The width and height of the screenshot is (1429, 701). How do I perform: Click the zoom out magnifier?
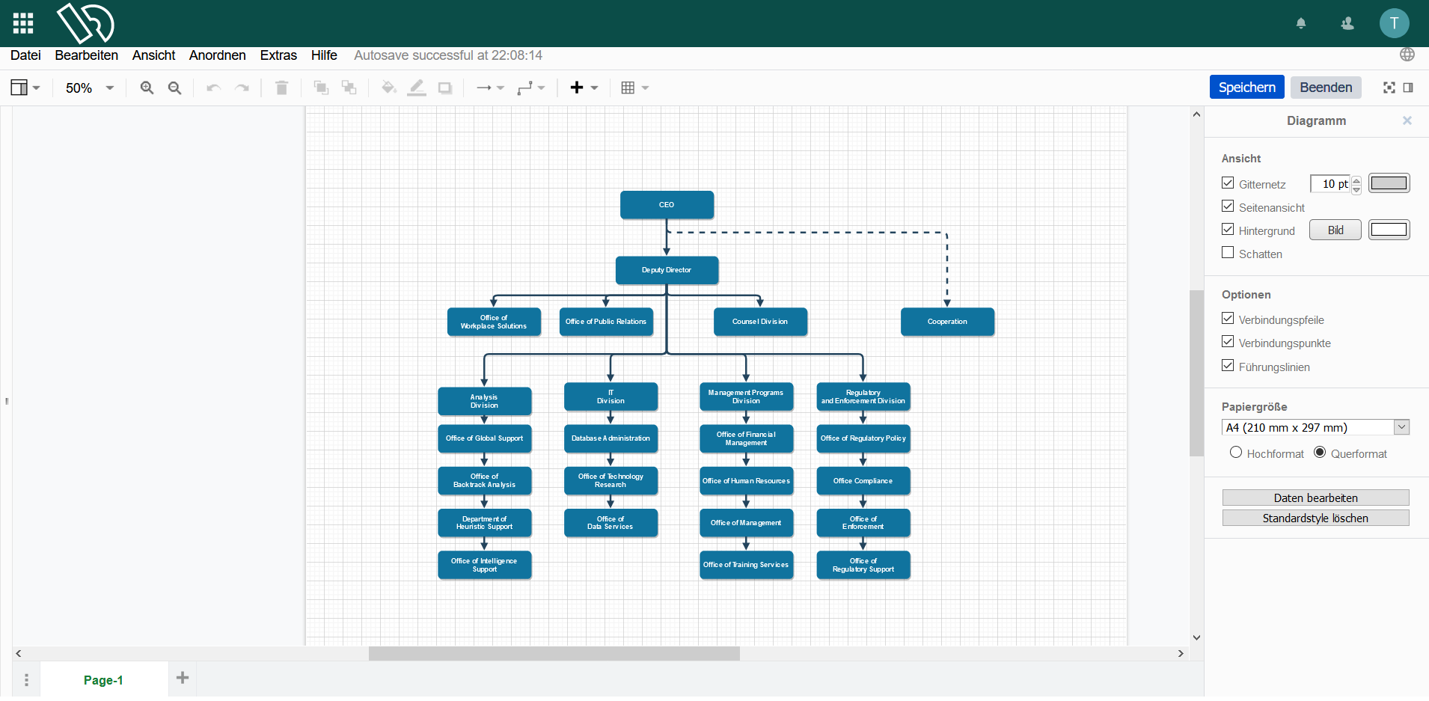tap(175, 88)
